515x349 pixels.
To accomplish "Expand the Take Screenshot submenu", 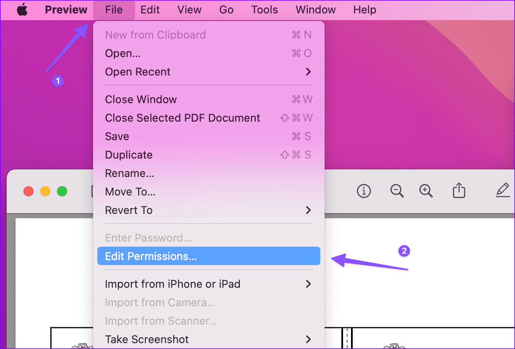I will coord(209,339).
